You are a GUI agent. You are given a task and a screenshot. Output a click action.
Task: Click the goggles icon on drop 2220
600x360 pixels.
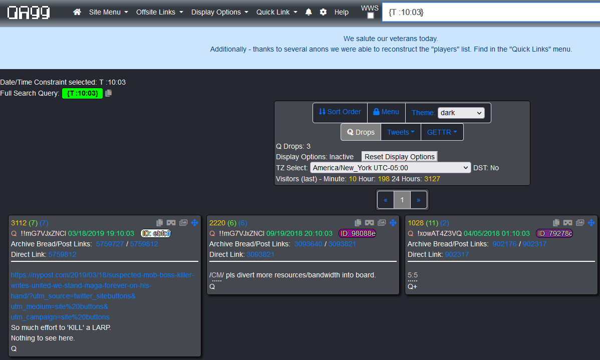369,223
